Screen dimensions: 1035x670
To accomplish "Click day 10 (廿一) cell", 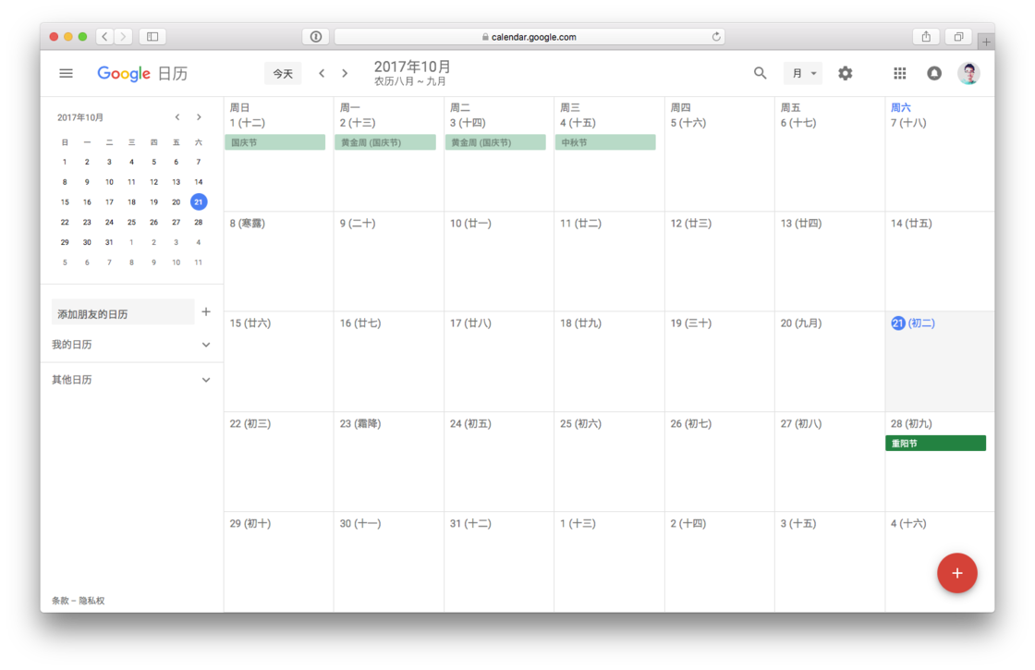I will 499,262.
